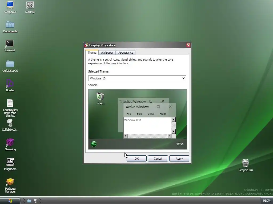The image size is (273, 204).
Task: Click the OK button
Action: [x=137, y=159]
